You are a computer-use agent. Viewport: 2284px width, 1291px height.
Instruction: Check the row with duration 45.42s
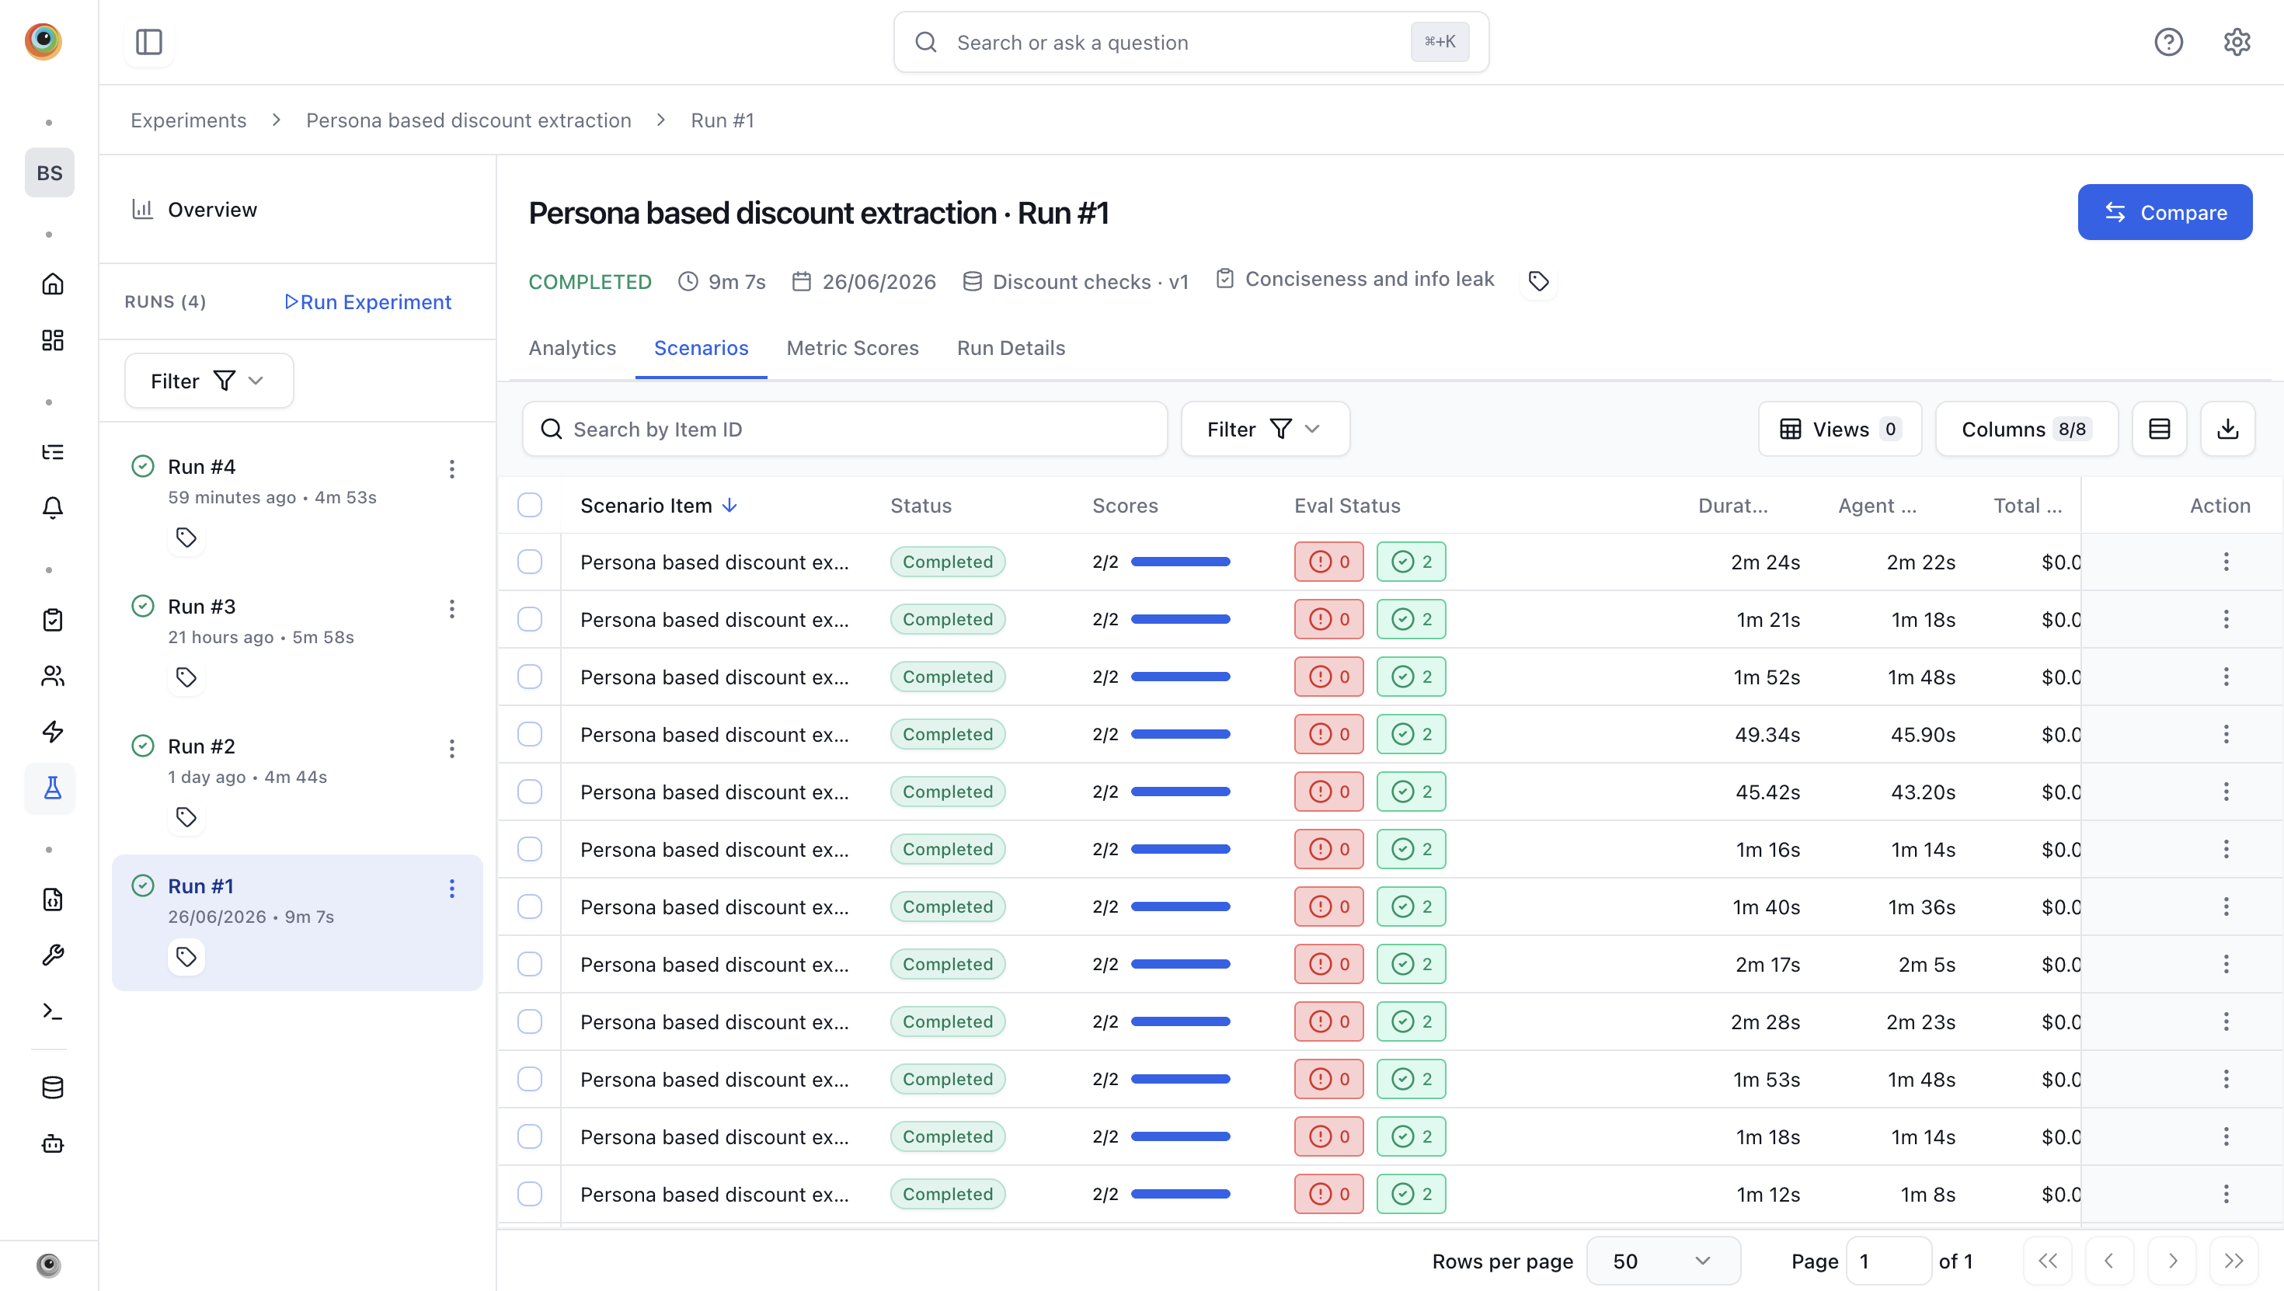pyautogui.click(x=529, y=791)
